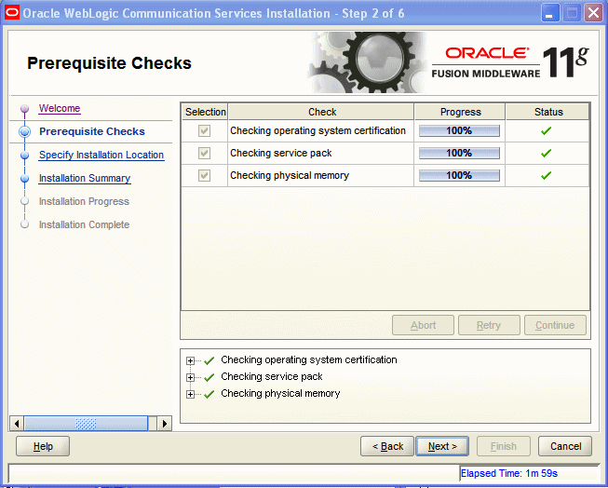
Task: Toggle checkbox for service pack check
Action: pos(204,153)
